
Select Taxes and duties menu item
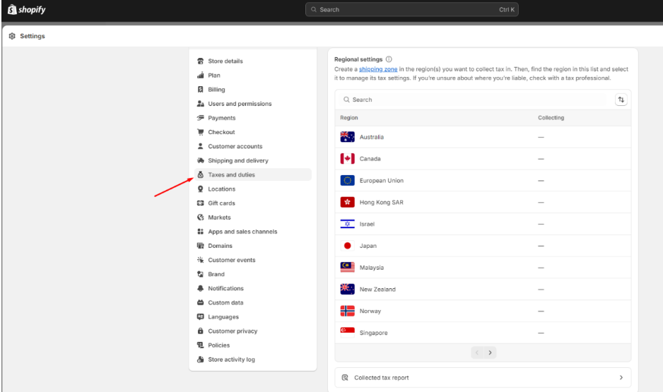click(253, 174)
